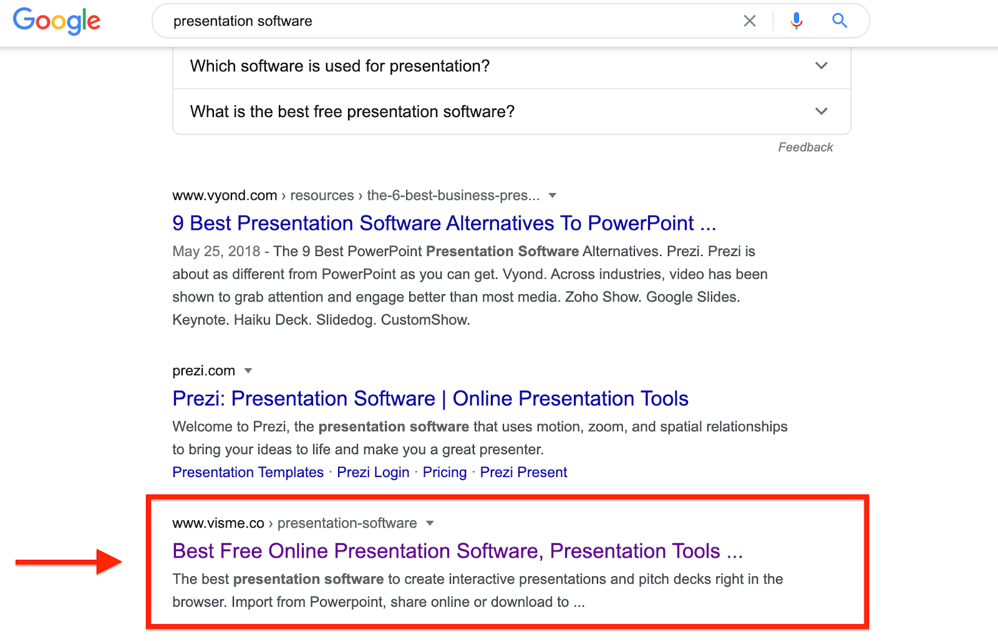Screen dimensions: 998x641
Task: Open "Prezi: Presentation Software" result title
Action: pos(430,399)
